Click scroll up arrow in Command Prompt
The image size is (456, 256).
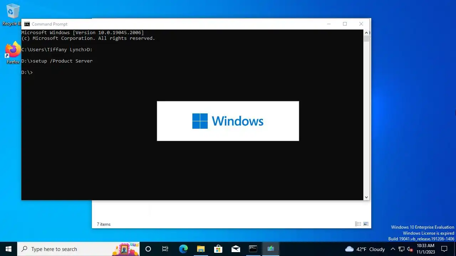pyautogui.click(x=366, y=33)
